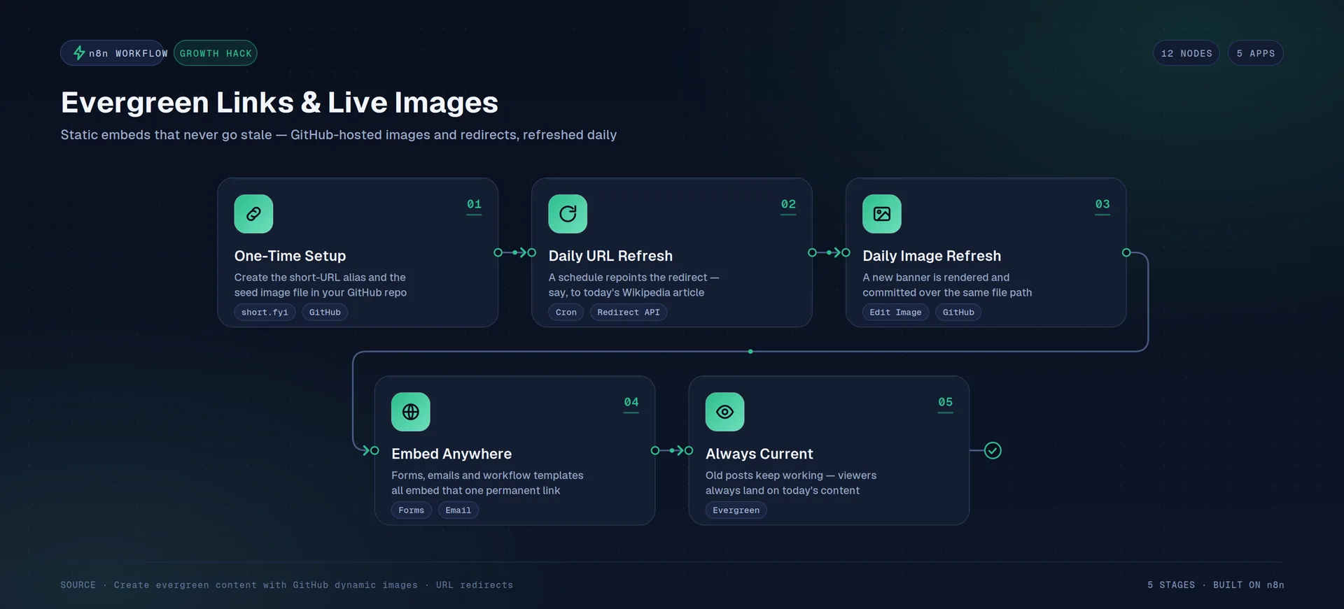Click the description under One-Time Setup
This screenshot has height=609, width=1344.
[x=321, y=285]
